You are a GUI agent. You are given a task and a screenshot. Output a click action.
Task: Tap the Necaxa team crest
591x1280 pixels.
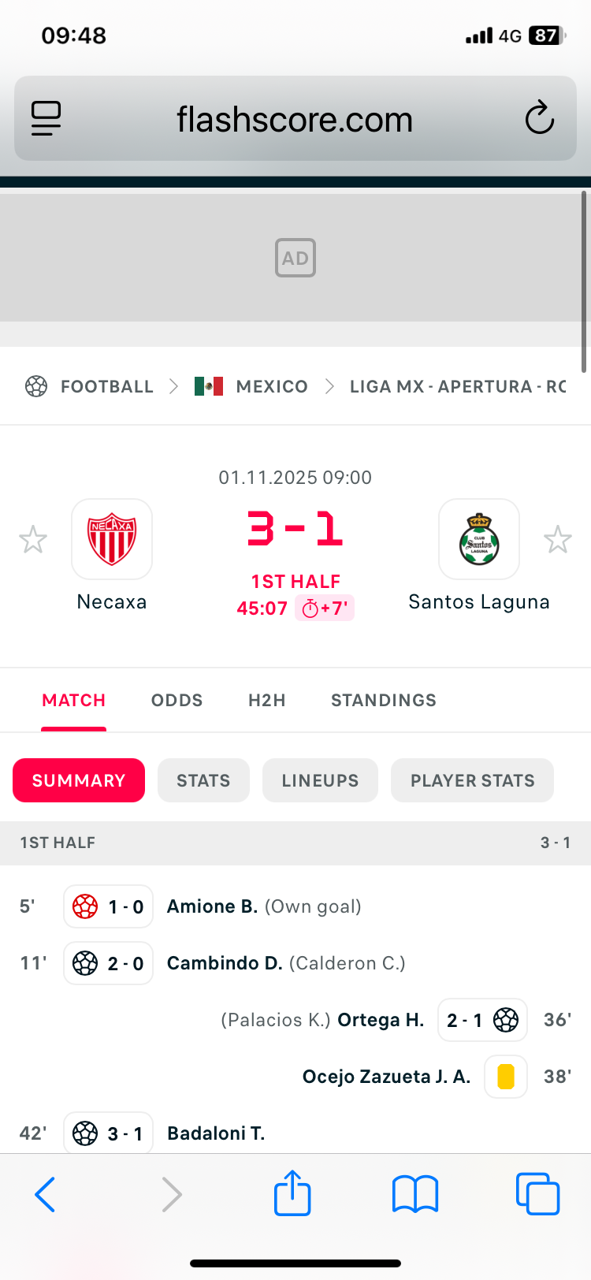(x=112, y=539)
